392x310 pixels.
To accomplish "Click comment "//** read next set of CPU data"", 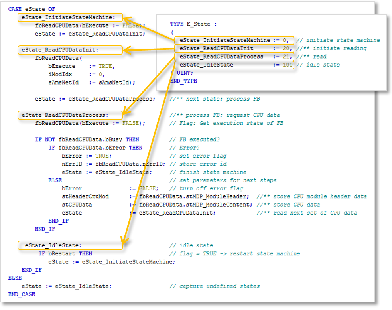I will click(x=307, y=213).
